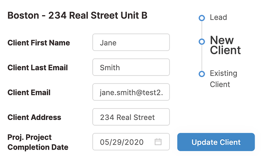The height and width of the screenshot is (156, 261).
Task: Click the Client Last Email label
Action: [37, 68]
